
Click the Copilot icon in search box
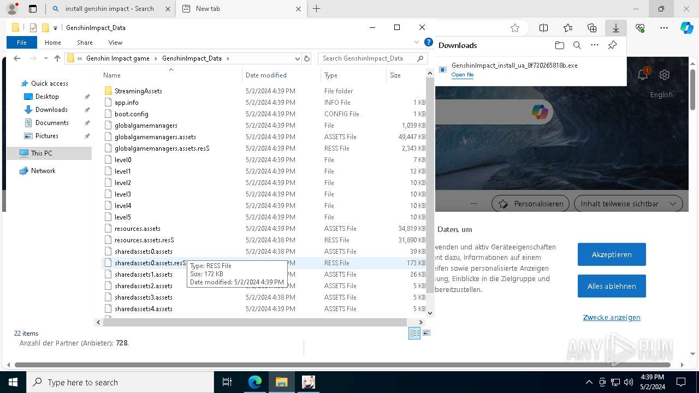pyautogui.click(x=540, y=112)
